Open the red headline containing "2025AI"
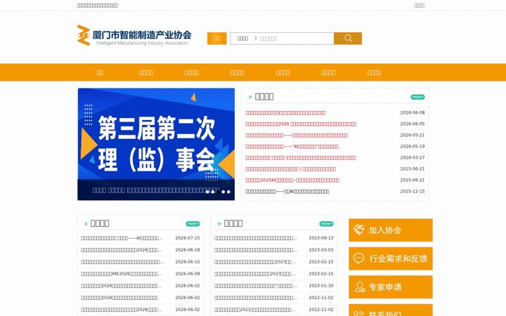 292,180
